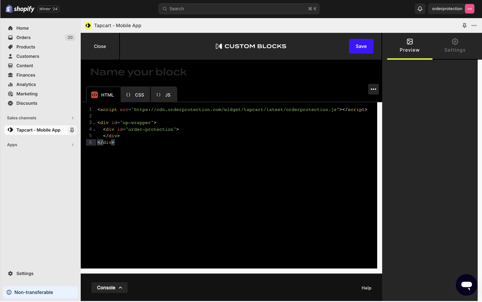Click the Customers person icon
This screenshot has width=482, height=302.
[x=10, y=56]
